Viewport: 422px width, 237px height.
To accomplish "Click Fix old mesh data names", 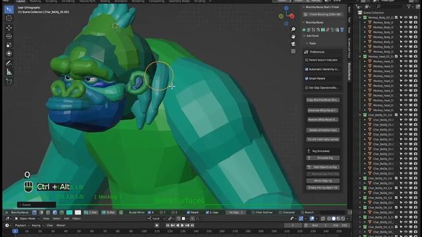I will point(323,140).
